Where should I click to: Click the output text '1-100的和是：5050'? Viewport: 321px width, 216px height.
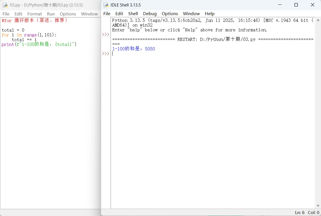pos(133,49)
